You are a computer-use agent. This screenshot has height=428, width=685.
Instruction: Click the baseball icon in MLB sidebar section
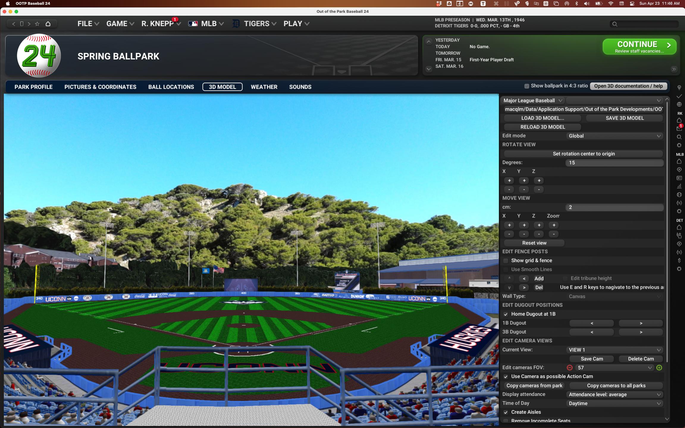[679, 195]
